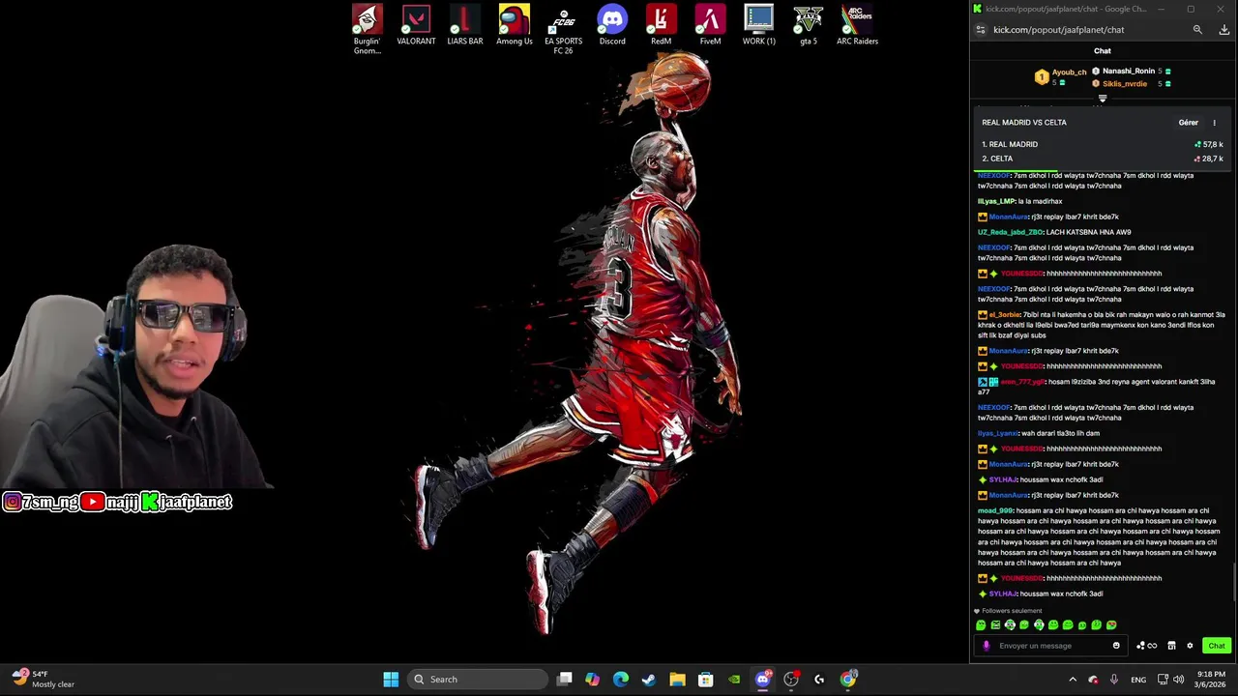Open the LIARS BAR desktop icon
The height and width of the screenshot is (696, 1238).
pos(464,25)
